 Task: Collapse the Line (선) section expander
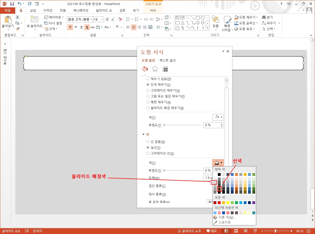coord(143,134)
